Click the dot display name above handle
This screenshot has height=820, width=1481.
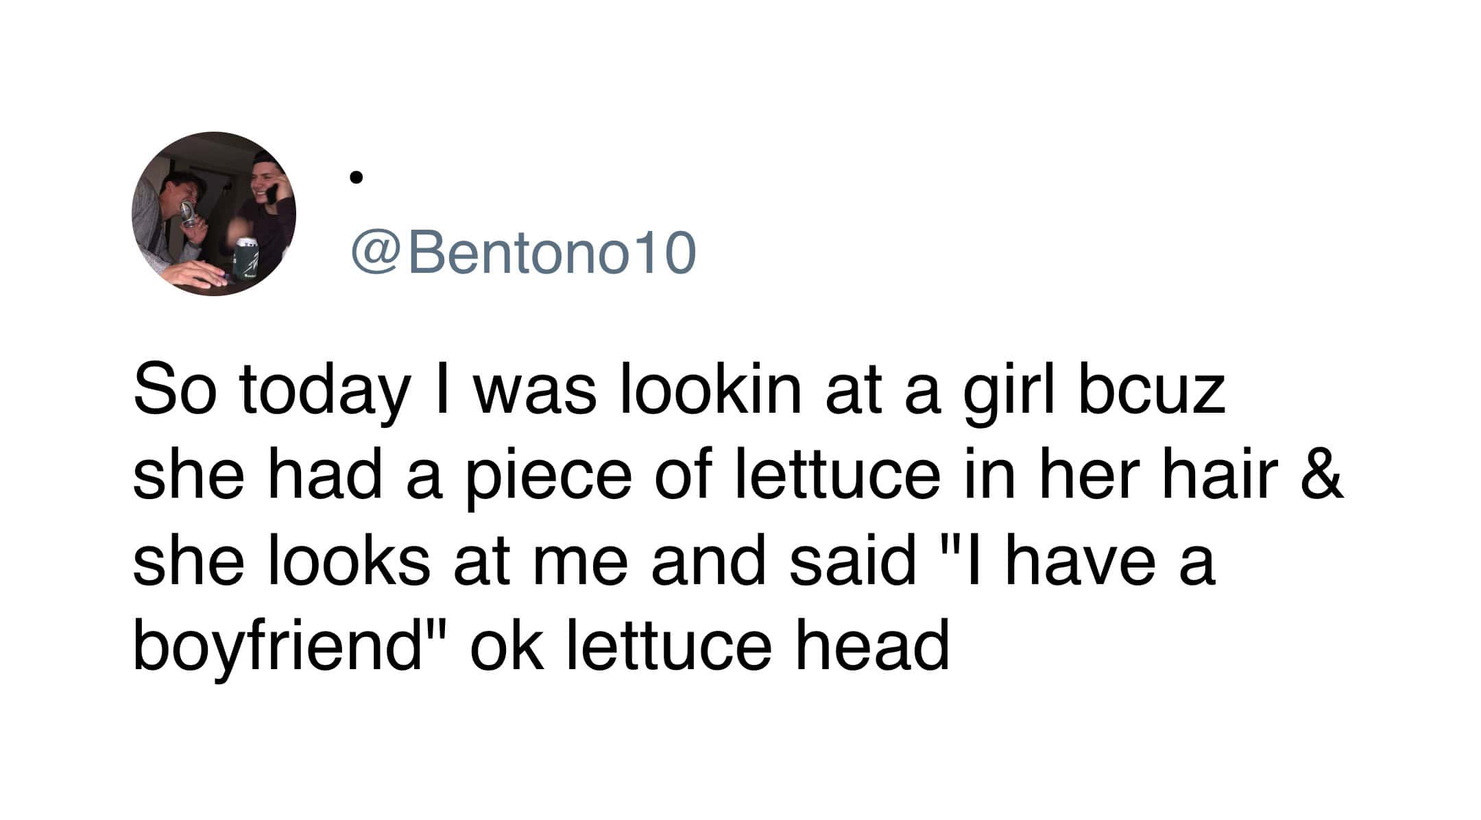[x=354, y=178]
